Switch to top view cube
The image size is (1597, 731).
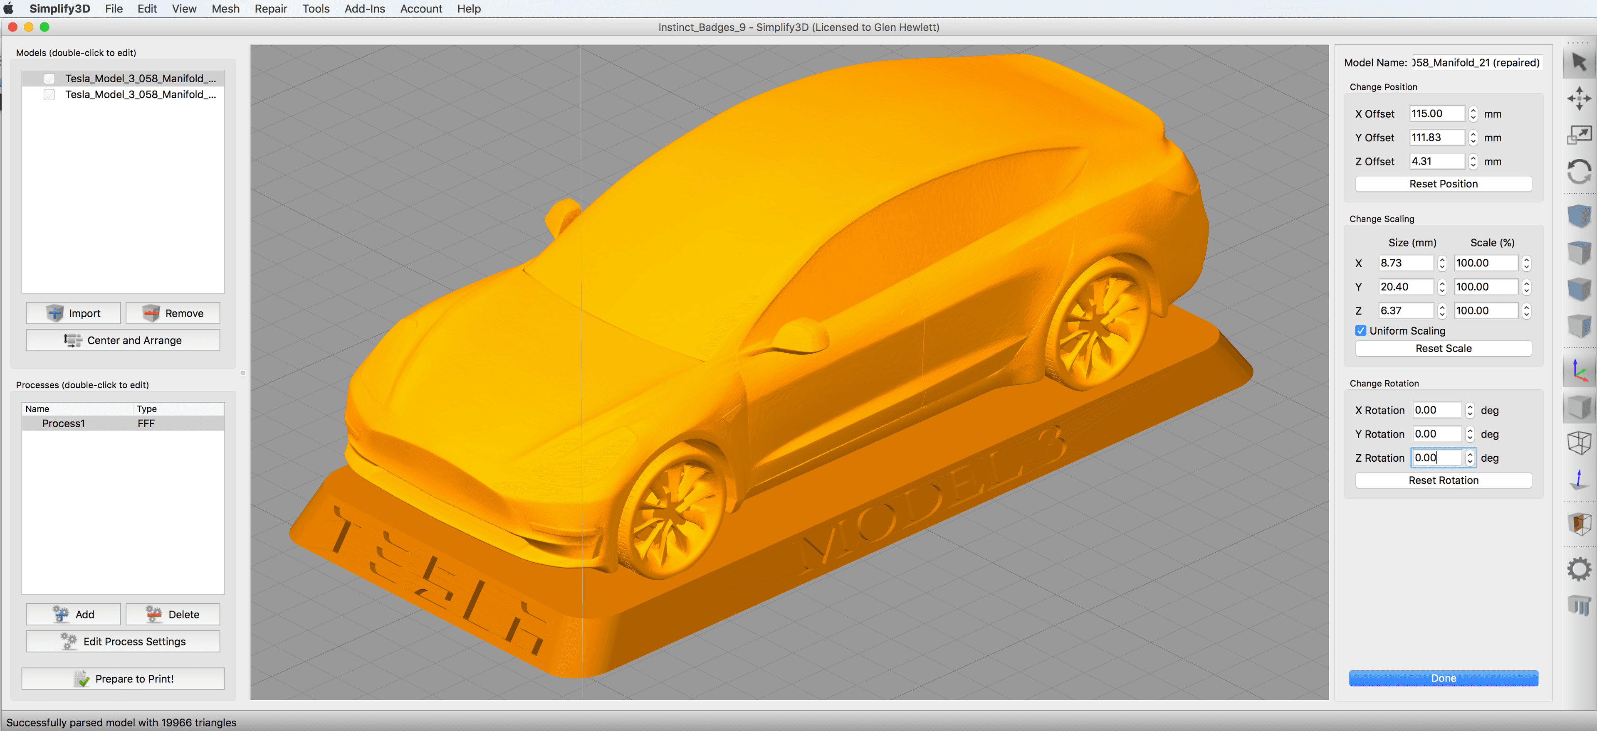pyautogui.click(x=1578, y=253)
